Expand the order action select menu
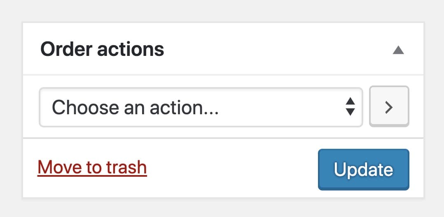Viewport: 444px width, 217px height. (201, 107)
